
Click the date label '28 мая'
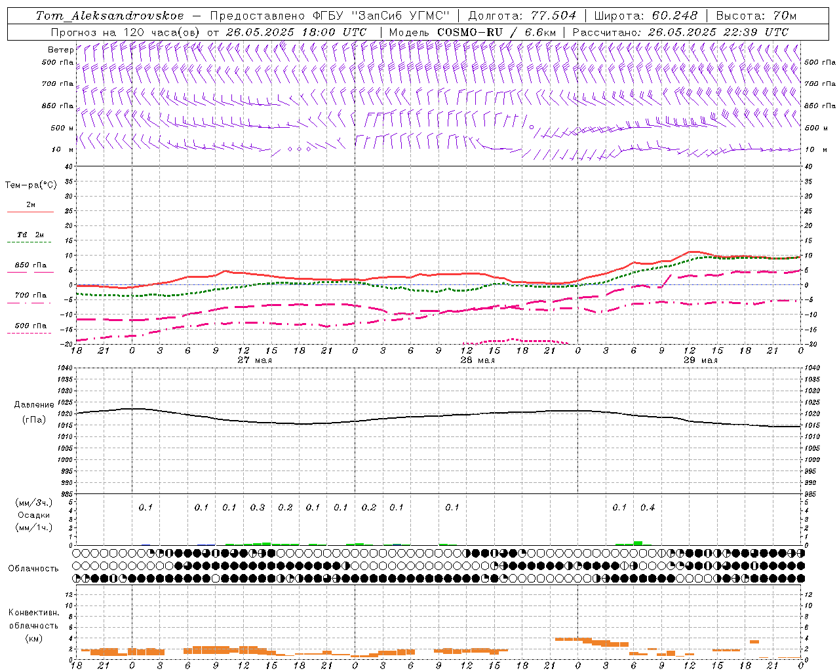click(477, 360)
